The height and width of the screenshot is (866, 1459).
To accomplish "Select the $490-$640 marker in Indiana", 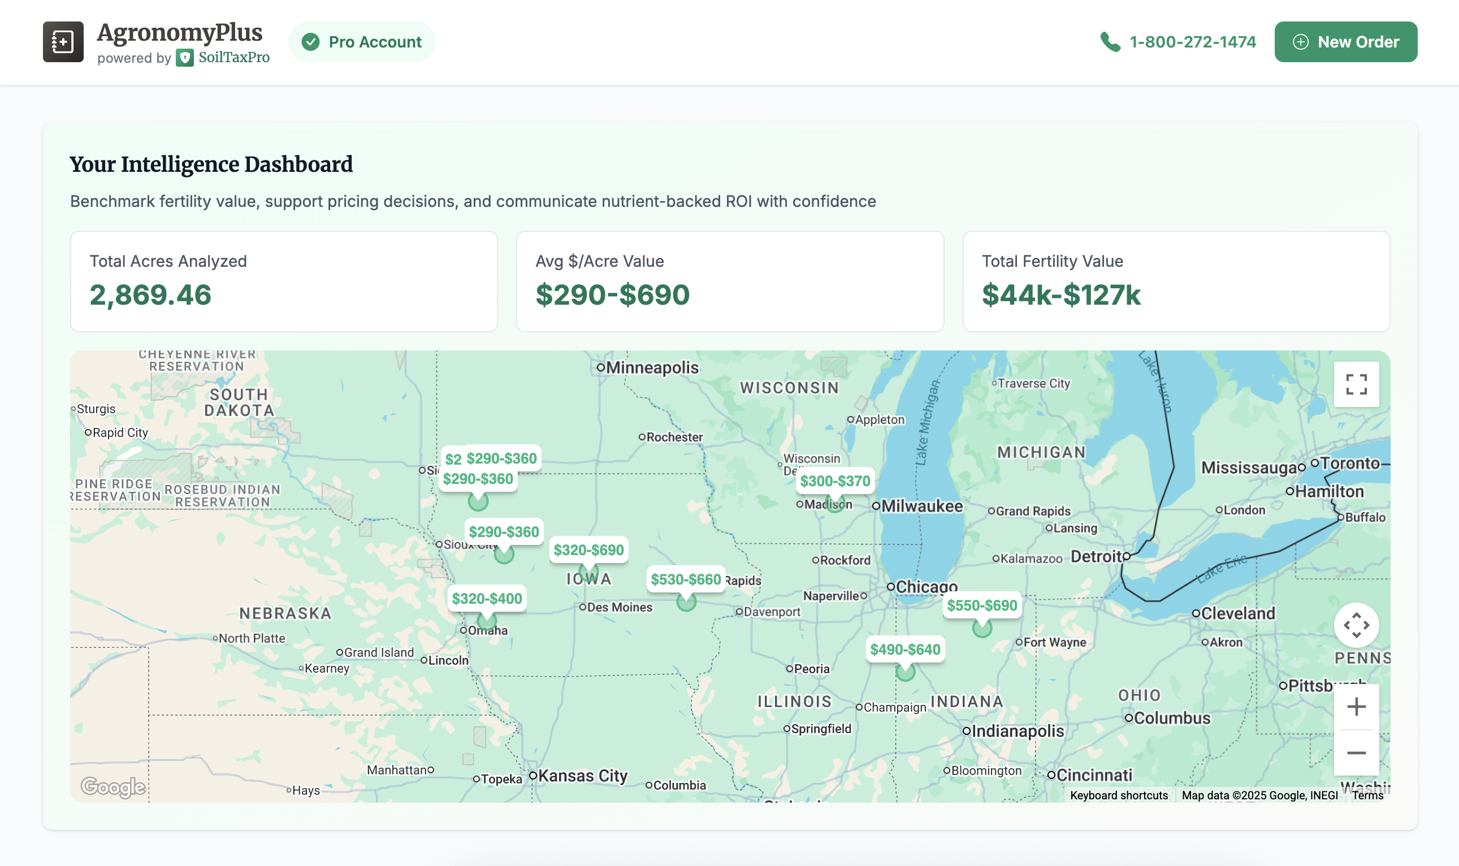I will pos(905,649).
